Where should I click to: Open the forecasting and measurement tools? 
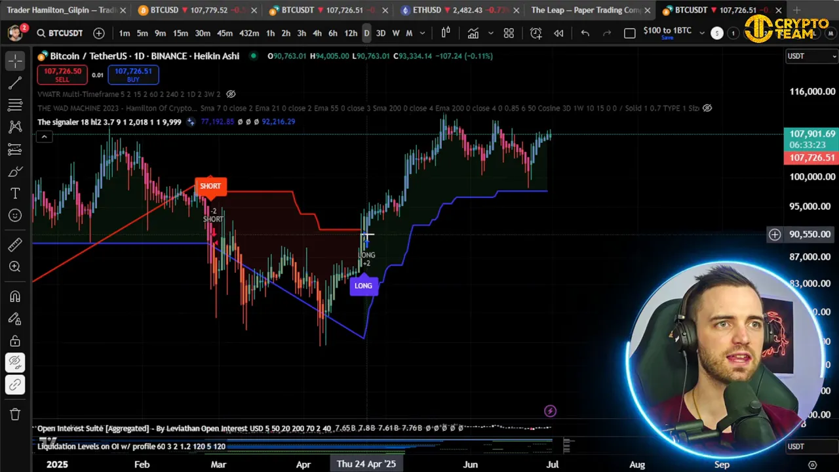(15, 149)
